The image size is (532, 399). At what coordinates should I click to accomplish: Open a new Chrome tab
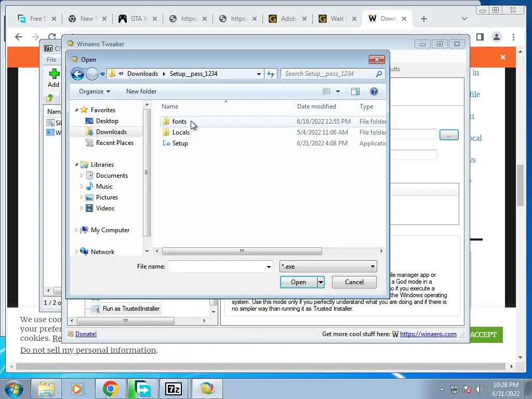click(424, 19)
